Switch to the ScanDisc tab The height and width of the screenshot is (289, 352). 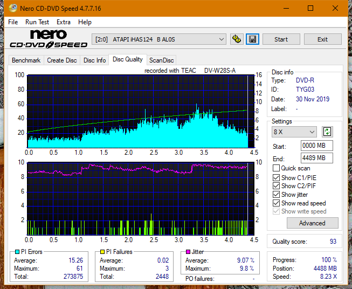tap(161, 60)
